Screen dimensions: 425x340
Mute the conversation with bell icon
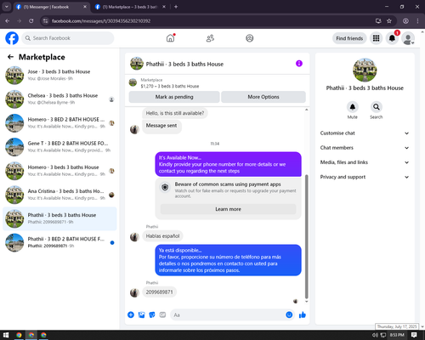[x=353, y=107]
